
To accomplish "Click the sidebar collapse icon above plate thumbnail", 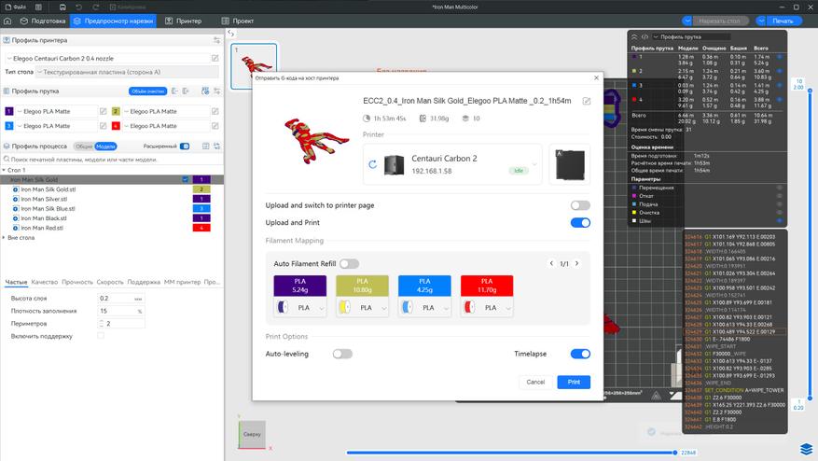I will point(230,33).
